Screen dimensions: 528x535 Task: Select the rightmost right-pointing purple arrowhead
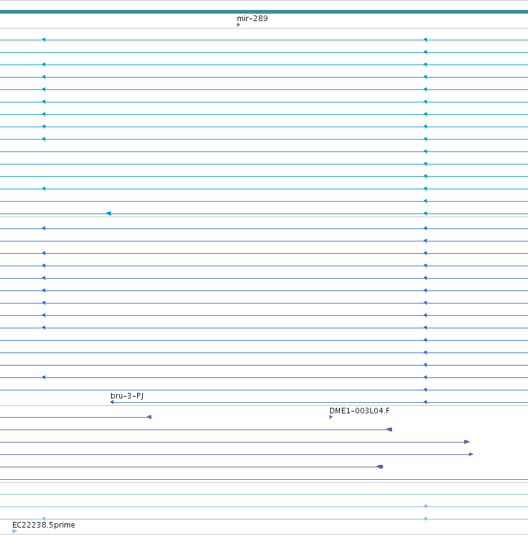pyautogui.click(x=471, y=454)
